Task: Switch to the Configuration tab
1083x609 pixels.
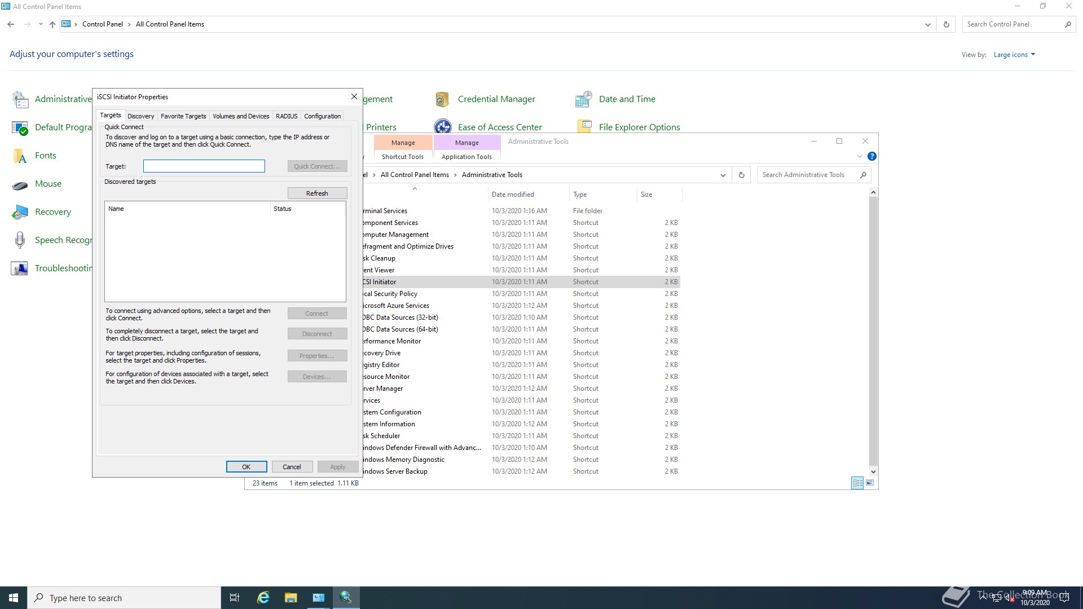Action: [322, 116]
